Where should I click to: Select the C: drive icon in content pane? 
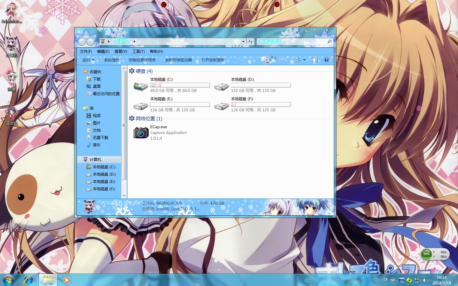click(x=140, y=86)
